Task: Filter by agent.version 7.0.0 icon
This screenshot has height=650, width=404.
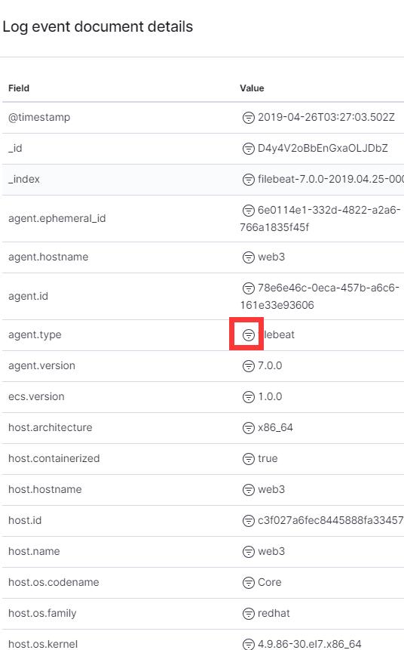Action: pyautogui.click(x=249, y=366)
